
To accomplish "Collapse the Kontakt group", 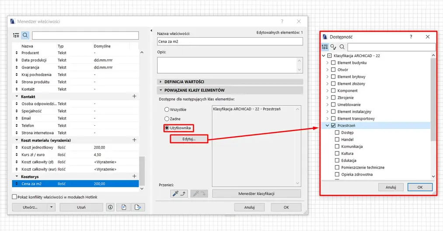I will tap(17, 97).
